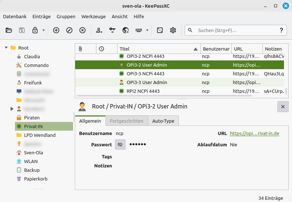
Task: Switch to the Auto-Type tab
Action: tap(163, 121)
